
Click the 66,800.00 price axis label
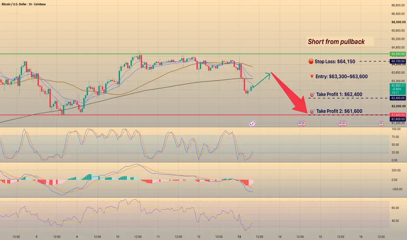(398, 5)
